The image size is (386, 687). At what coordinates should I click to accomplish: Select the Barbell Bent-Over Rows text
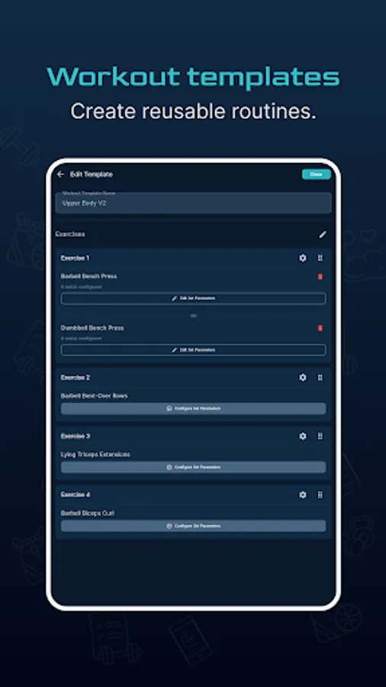pyautogui.click(x=94, y=395)
